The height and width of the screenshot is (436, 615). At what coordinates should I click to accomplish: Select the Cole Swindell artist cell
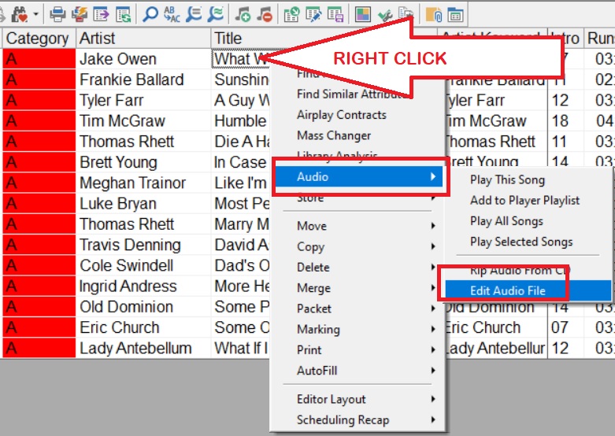(x=143, y=265)
